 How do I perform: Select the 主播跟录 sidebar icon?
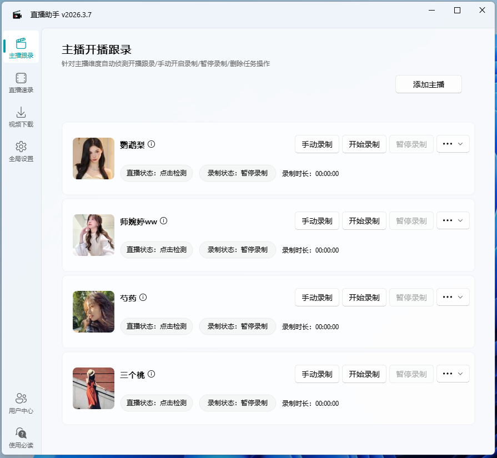click(x=21, y=47)
